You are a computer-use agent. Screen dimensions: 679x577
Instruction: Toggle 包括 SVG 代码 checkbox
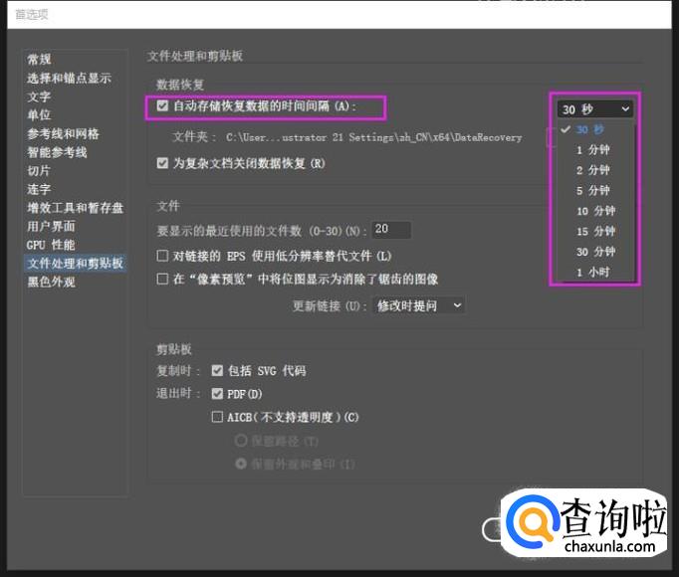click(x=217, y=370)
